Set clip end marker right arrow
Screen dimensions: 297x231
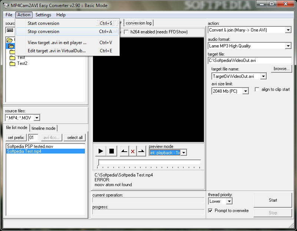point(141,151)
